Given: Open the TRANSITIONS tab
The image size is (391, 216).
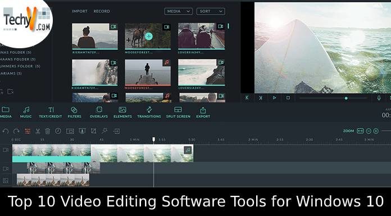Looking at the screenshot, I should pos(149,112).
